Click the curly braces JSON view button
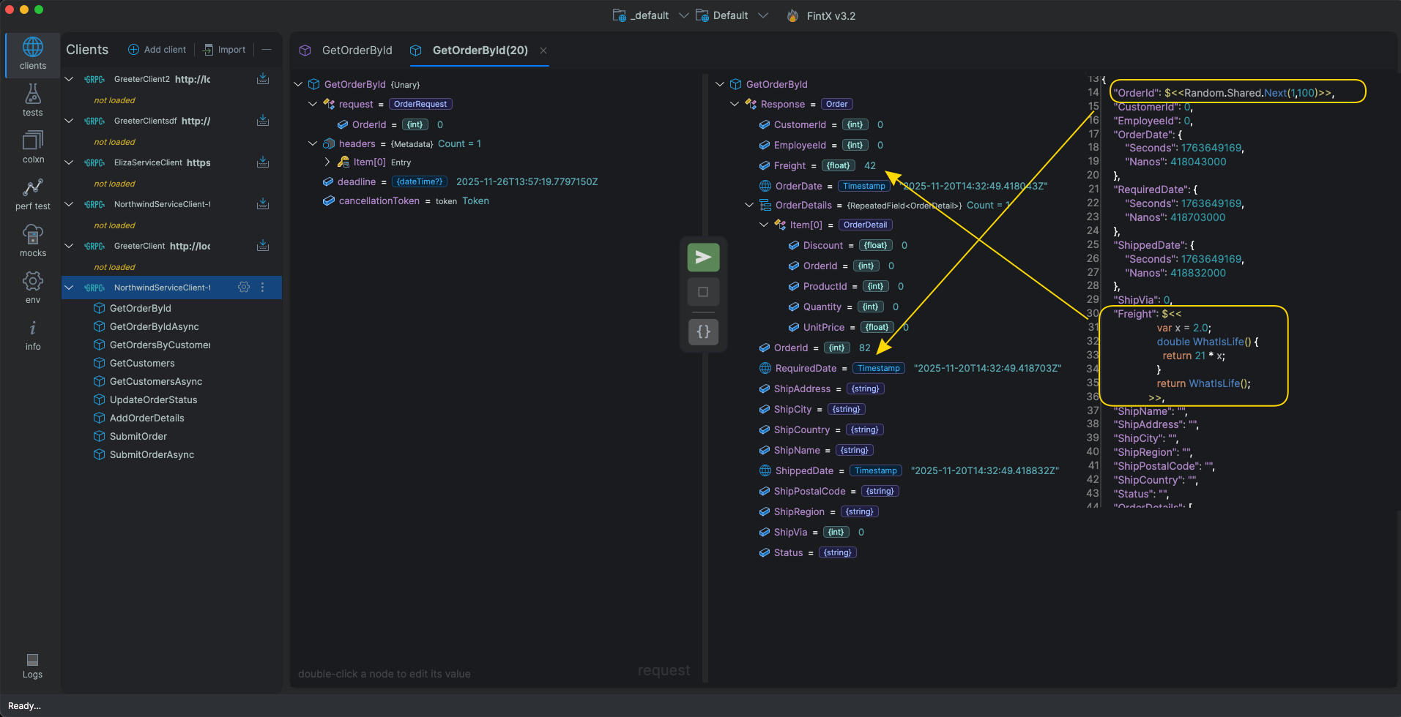Viewport: 1401px width, 717px height. [703, 332]
